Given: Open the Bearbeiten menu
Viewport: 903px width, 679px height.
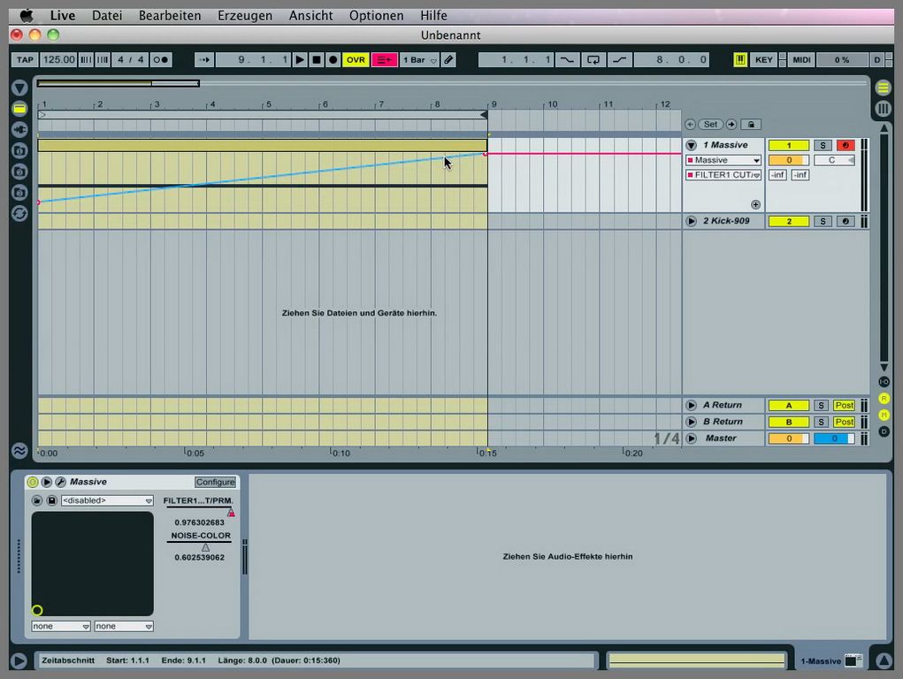Looking at the screenshot, I should pos(170,16).
